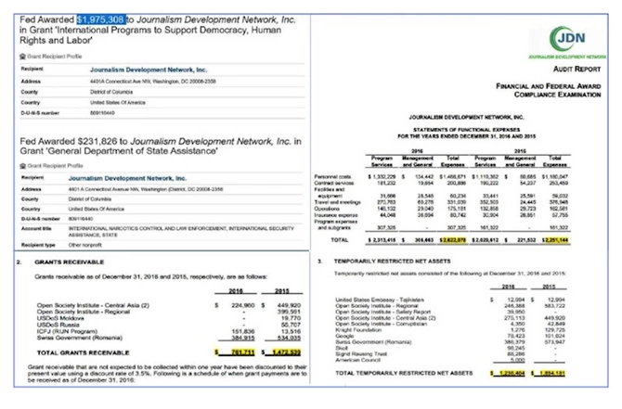
Task: Click the highlighted $1,975,308 award amount
Action: [101, 19]
